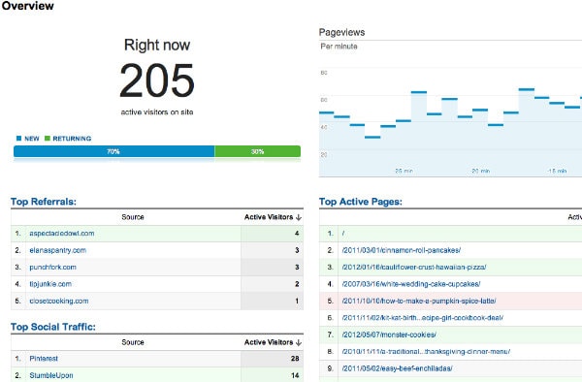
Task: Select the 30% returning visitors bar segment
Action: click(258, 151)
